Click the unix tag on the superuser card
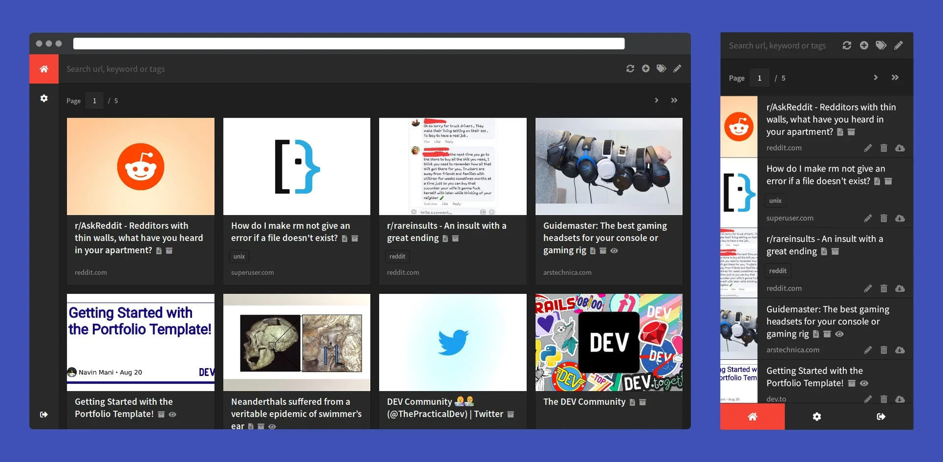The width and height of the screenshot is (943, 462). click(x=239, y=256)
